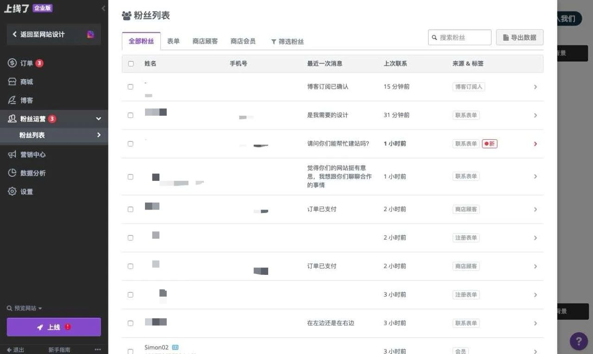Expand details of the row marked 新

coord(535,144)
